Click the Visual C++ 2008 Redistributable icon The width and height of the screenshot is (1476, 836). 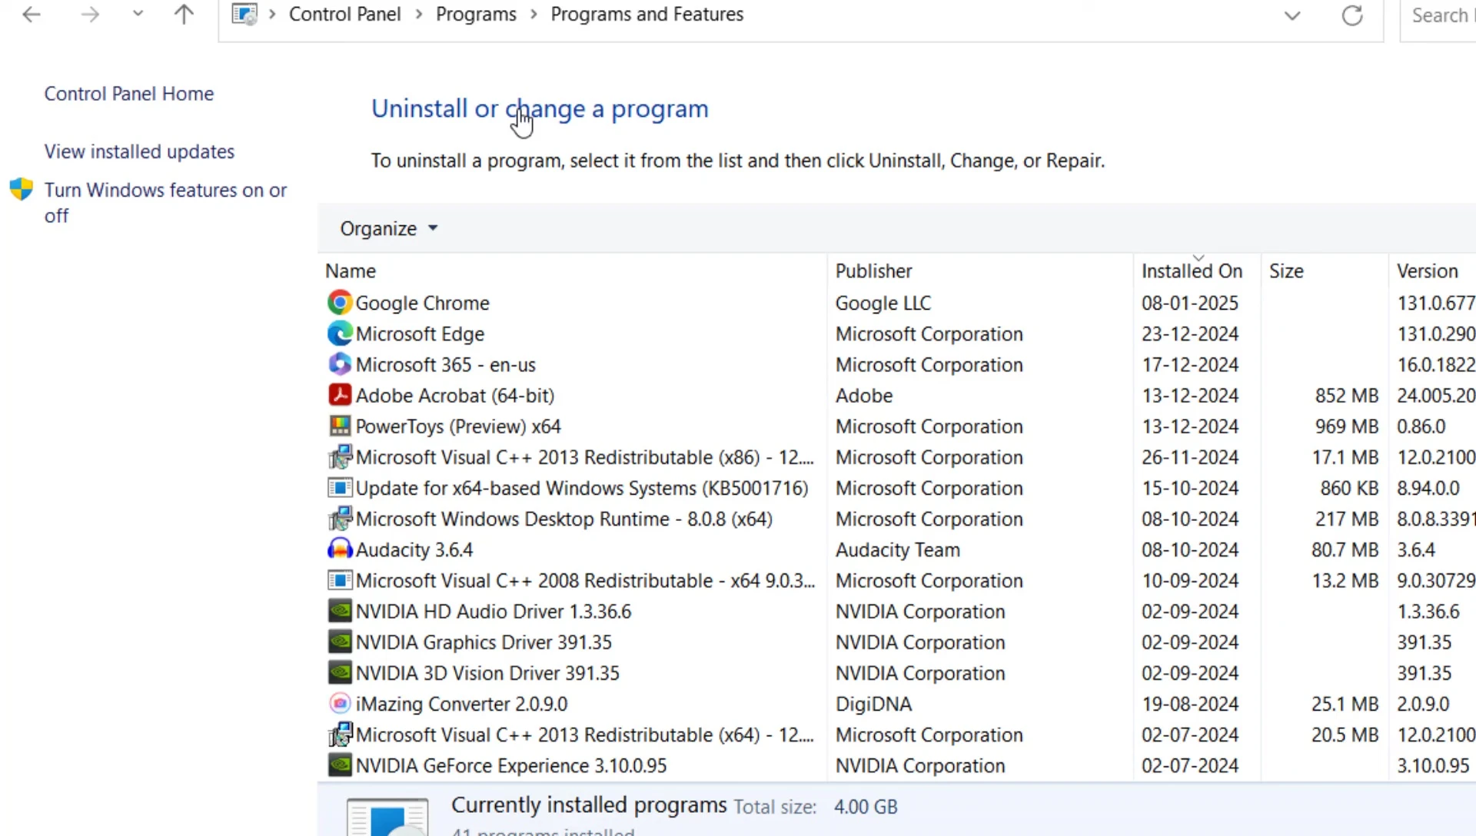click(x=340, y=580)
